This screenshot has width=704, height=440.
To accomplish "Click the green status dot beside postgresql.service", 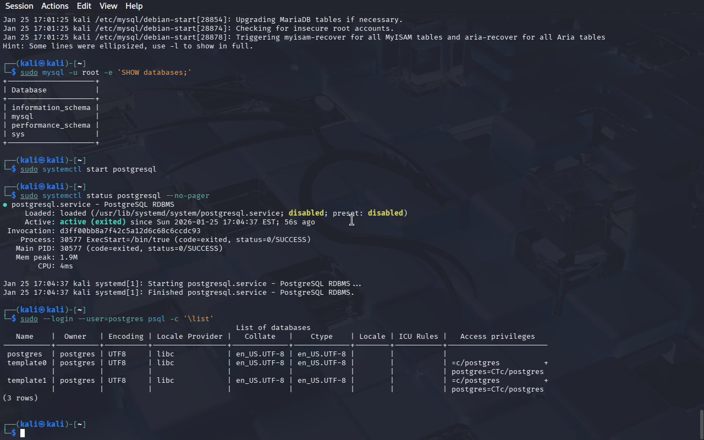I will point(5,205).
